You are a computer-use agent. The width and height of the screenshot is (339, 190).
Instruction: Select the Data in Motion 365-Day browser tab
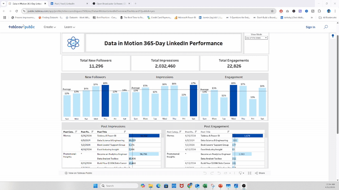[x=27, y=4]
